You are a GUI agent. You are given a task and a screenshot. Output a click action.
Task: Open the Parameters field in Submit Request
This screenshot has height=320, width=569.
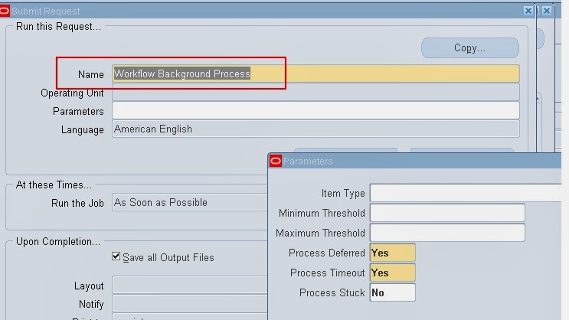(x=316, y=111)
